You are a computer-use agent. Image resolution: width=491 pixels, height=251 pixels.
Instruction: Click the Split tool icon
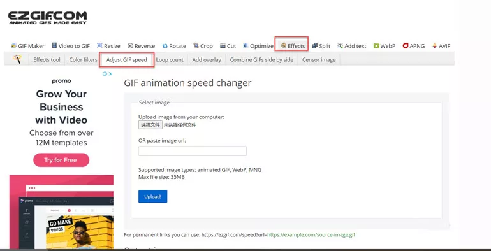[315, 46]
